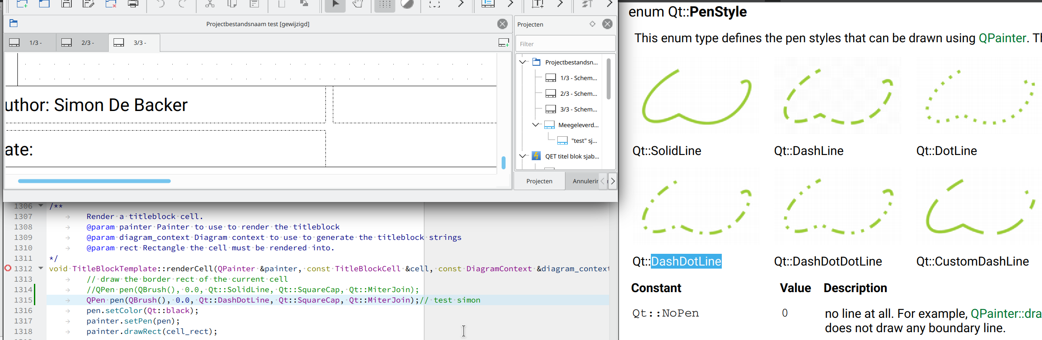This screenshot has height=340, width=1042.
Task: Select the "test" sj... template tree item
Action: click(583, 141)
